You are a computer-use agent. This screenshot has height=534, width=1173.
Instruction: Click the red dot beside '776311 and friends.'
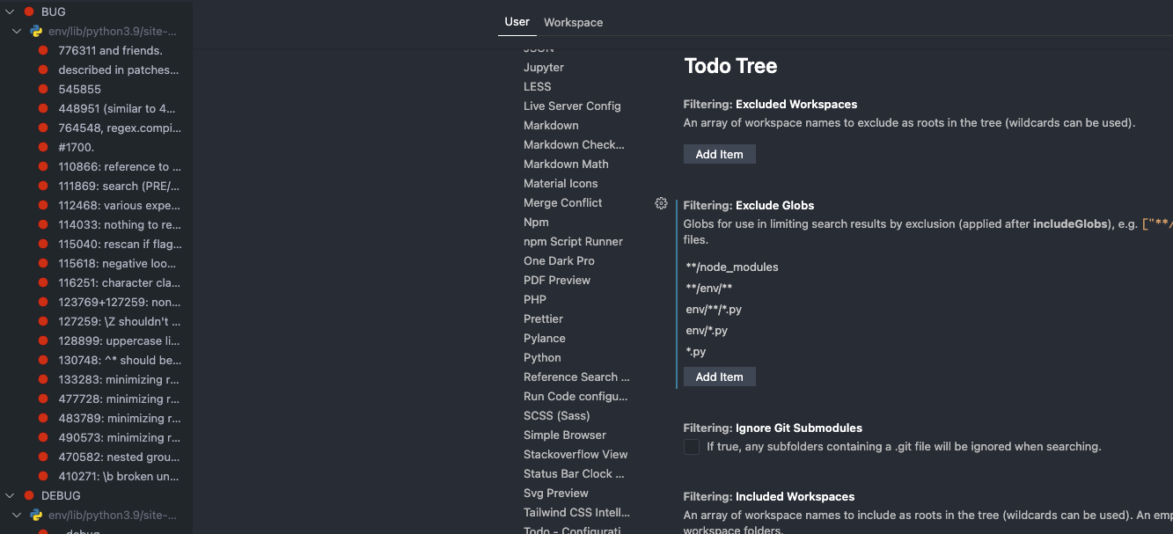click(x=42, y=50)
